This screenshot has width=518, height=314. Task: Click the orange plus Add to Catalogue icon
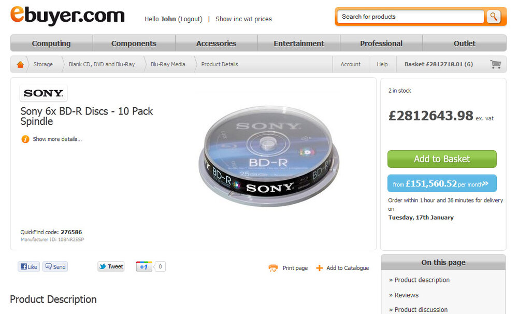coord(319,268)
